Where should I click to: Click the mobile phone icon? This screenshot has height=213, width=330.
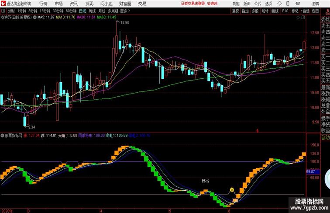(x=288, y=3)
